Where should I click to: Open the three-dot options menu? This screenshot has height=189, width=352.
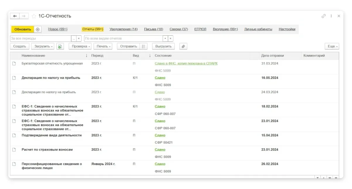pyautogui.click(x=331, y=16)
